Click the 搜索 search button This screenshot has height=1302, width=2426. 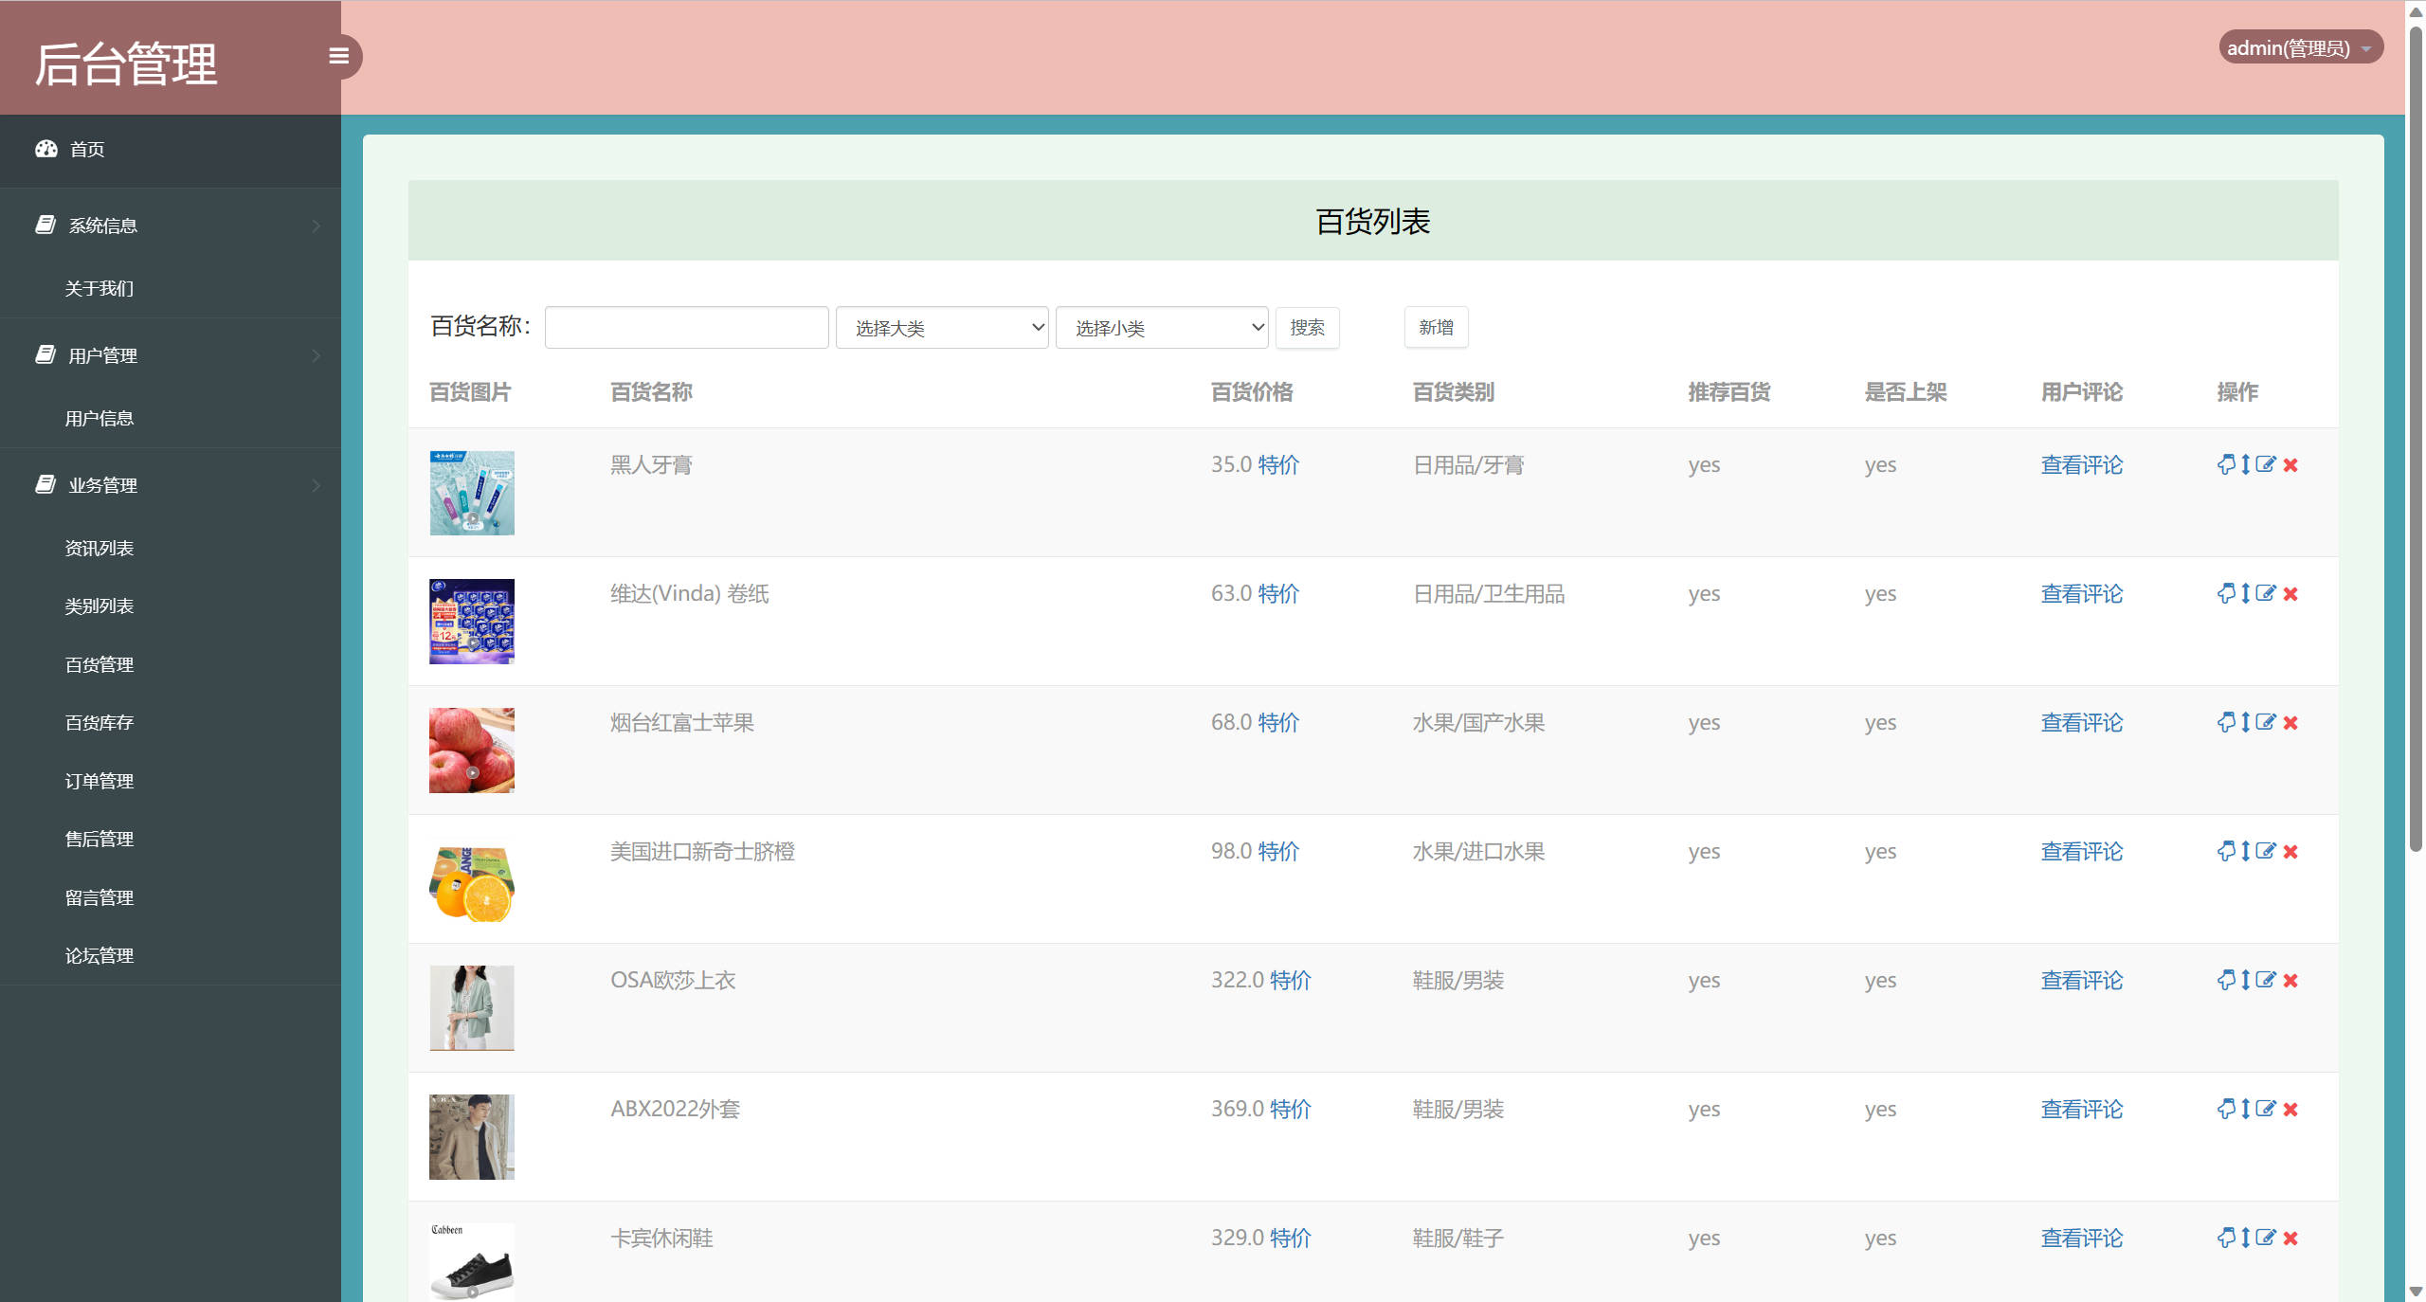click(1307, 327)
